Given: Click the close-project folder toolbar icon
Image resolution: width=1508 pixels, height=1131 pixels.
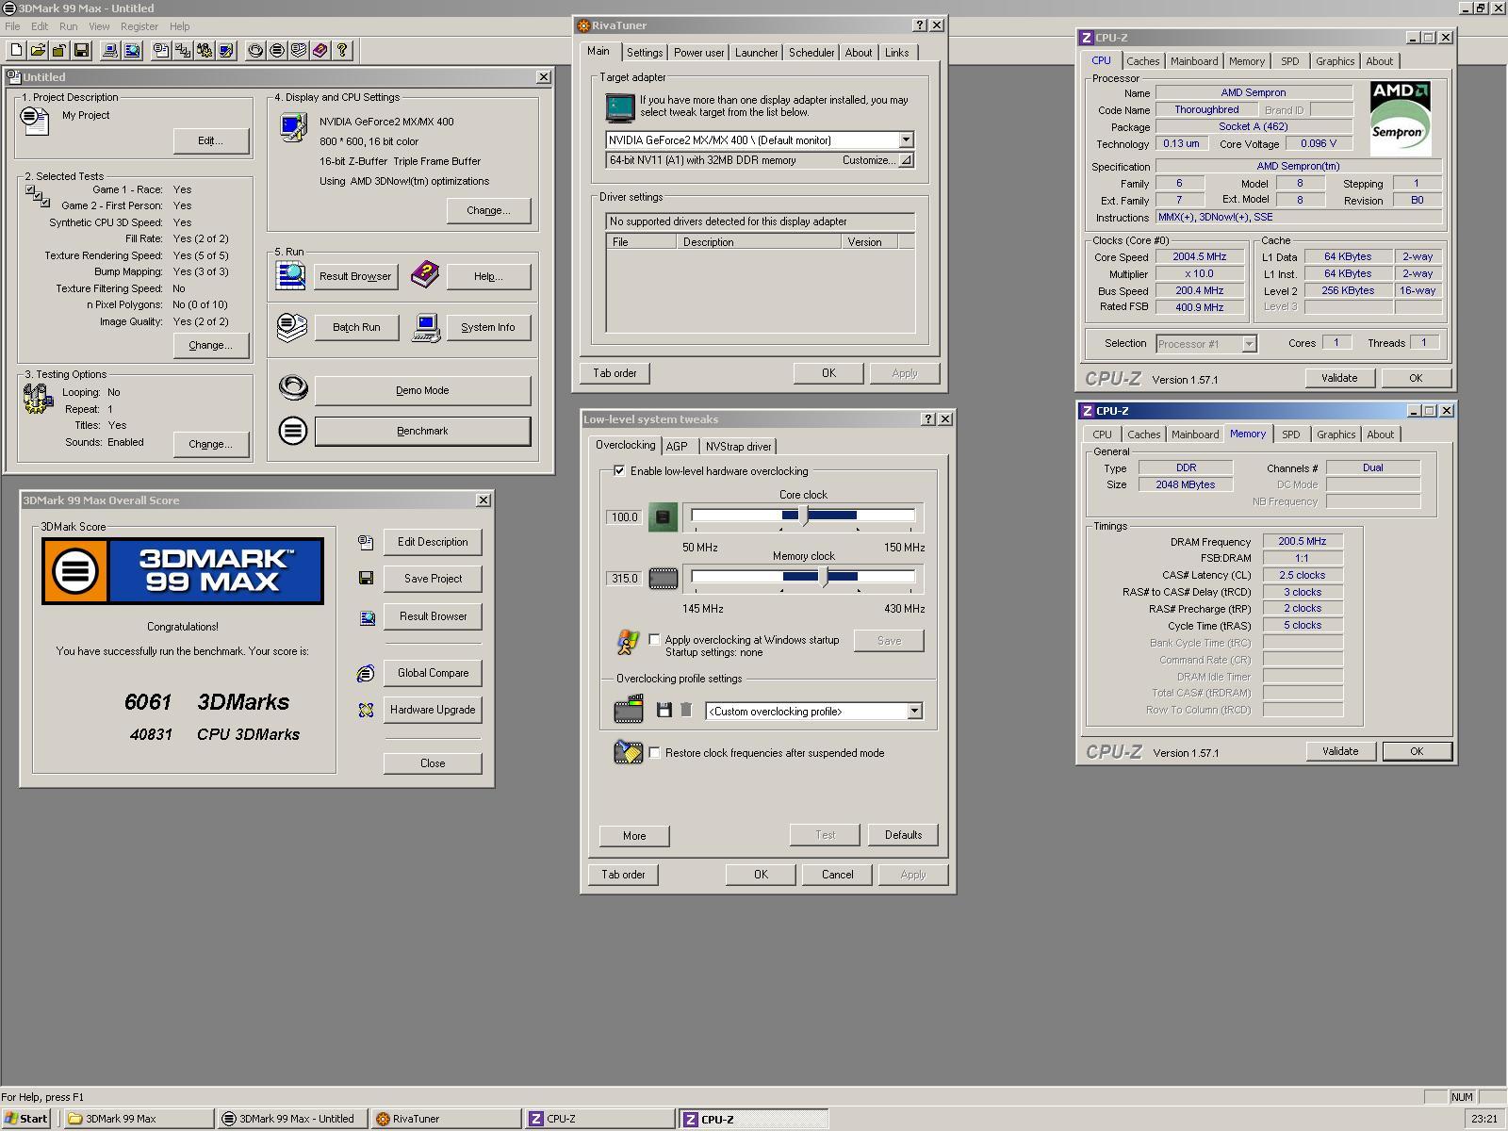Looking at the screenshot, I should point(60,51).
